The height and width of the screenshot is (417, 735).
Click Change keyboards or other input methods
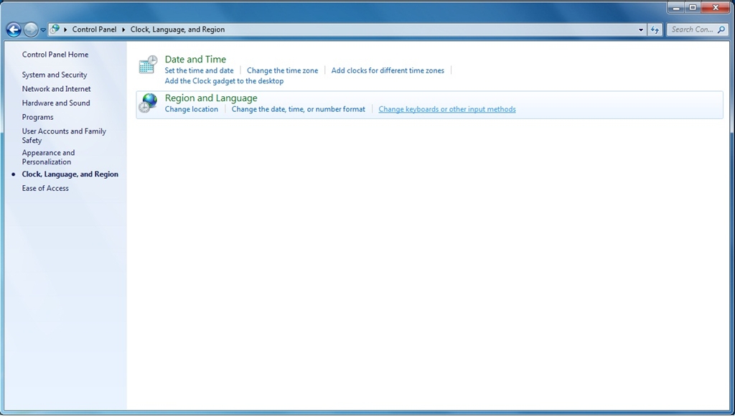point(447,109)
